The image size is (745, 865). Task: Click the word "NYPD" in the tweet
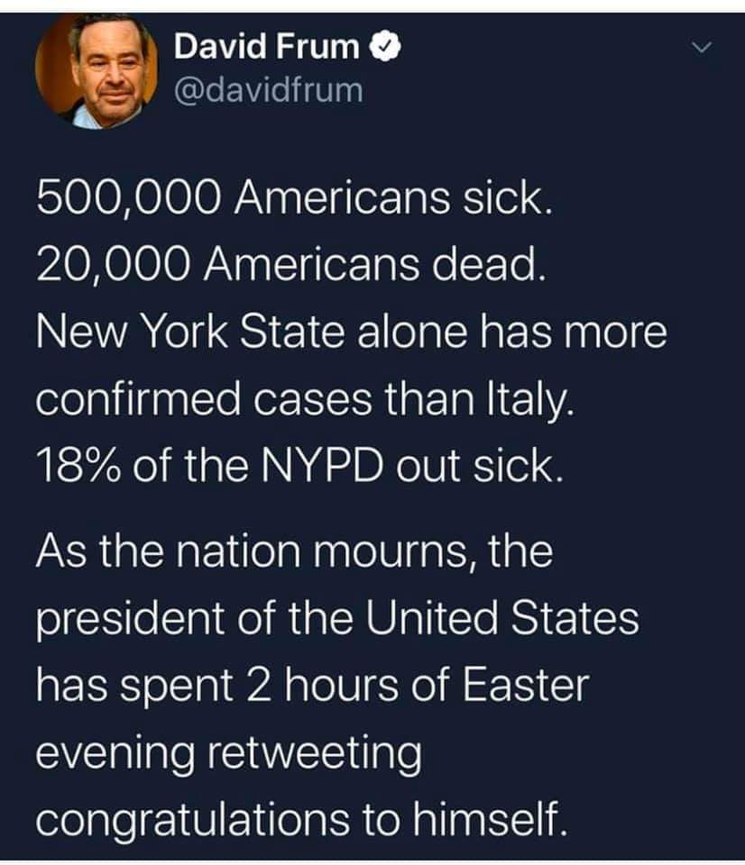coord(320,467)
